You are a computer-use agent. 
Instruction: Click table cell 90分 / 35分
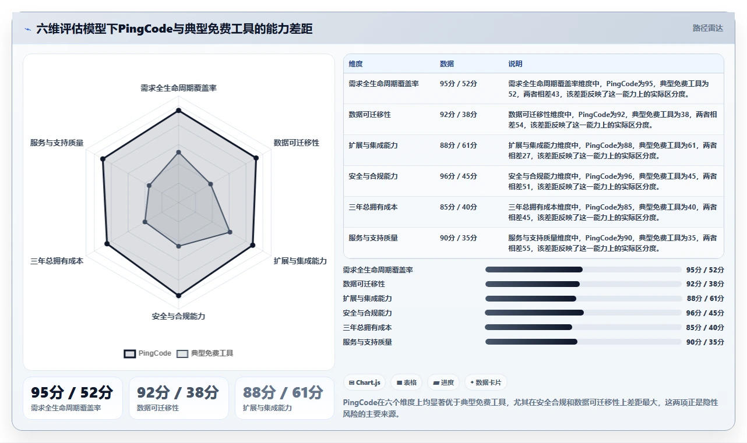[459, 238]
